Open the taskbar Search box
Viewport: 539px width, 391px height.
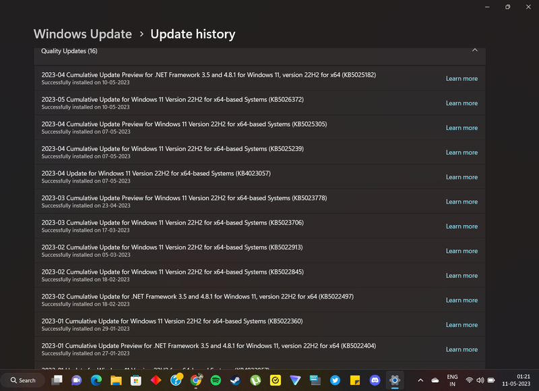click(23, 380)
